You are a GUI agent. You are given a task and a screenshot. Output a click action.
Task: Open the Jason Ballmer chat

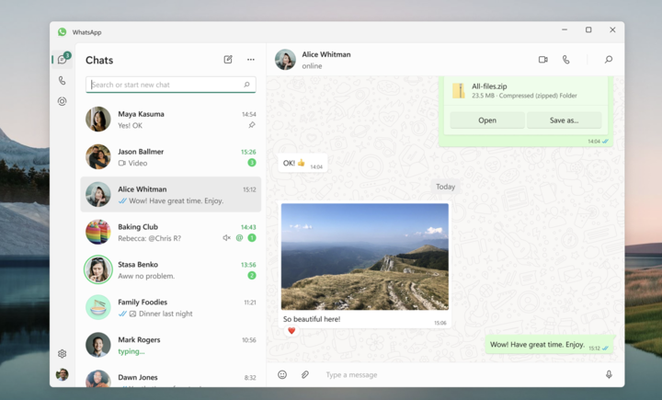tap(171, 157)
